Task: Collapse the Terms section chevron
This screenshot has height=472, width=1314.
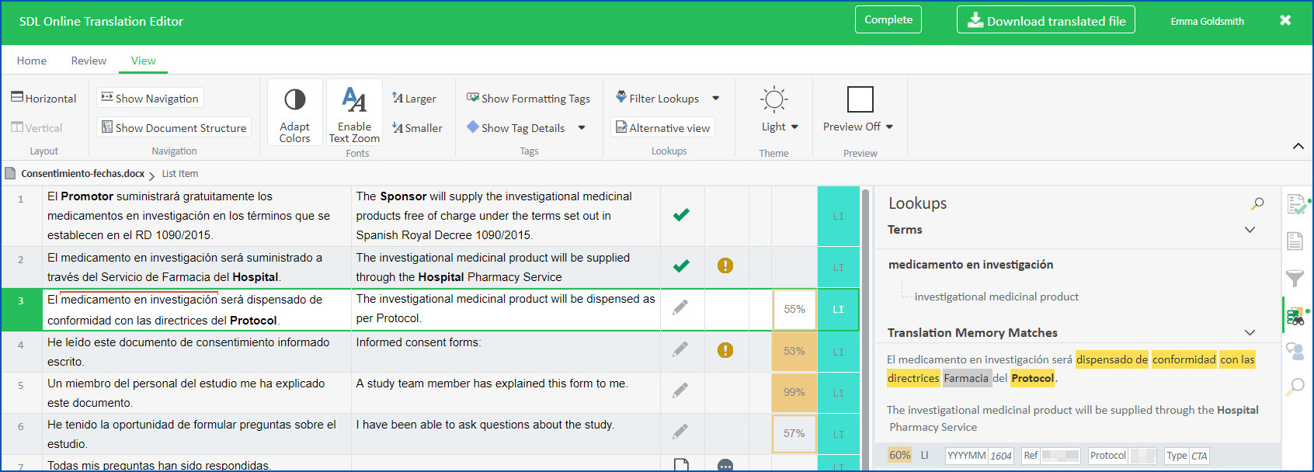Action: click(x=1250, y=230)
